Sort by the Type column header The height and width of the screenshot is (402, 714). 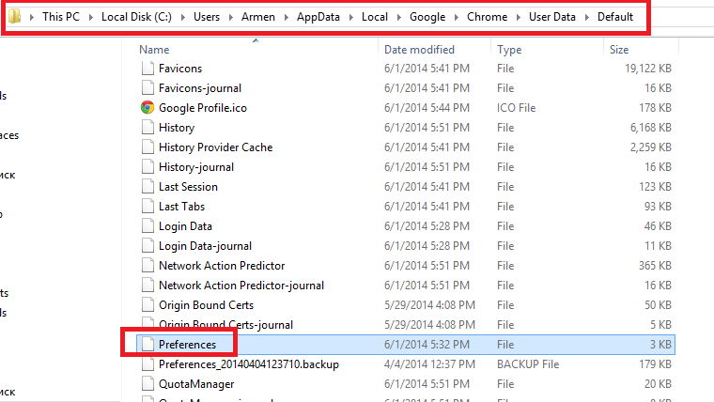509,49
